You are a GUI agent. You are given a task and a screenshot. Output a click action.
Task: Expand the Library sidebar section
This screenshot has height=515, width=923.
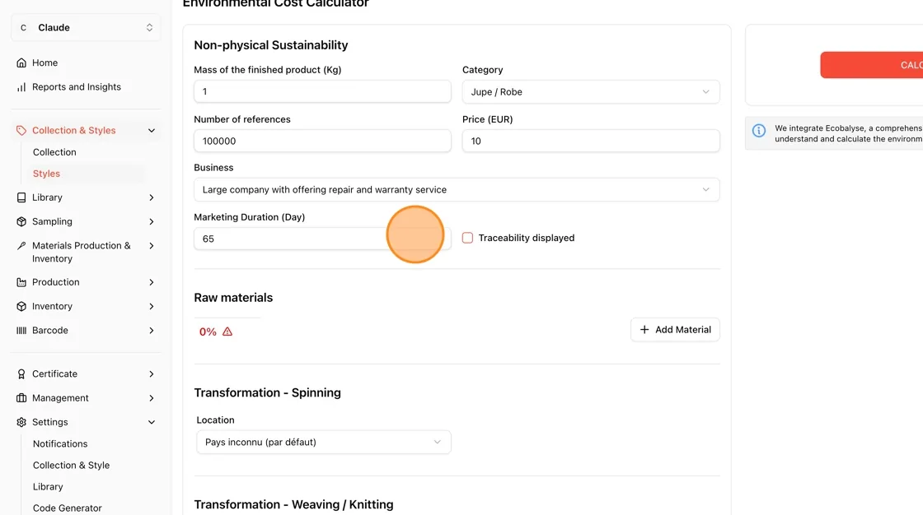[x=152, y=197]
